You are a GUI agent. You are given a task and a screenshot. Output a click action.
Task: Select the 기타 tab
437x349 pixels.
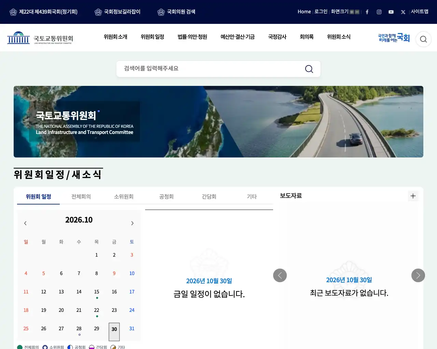click(252, 197)
